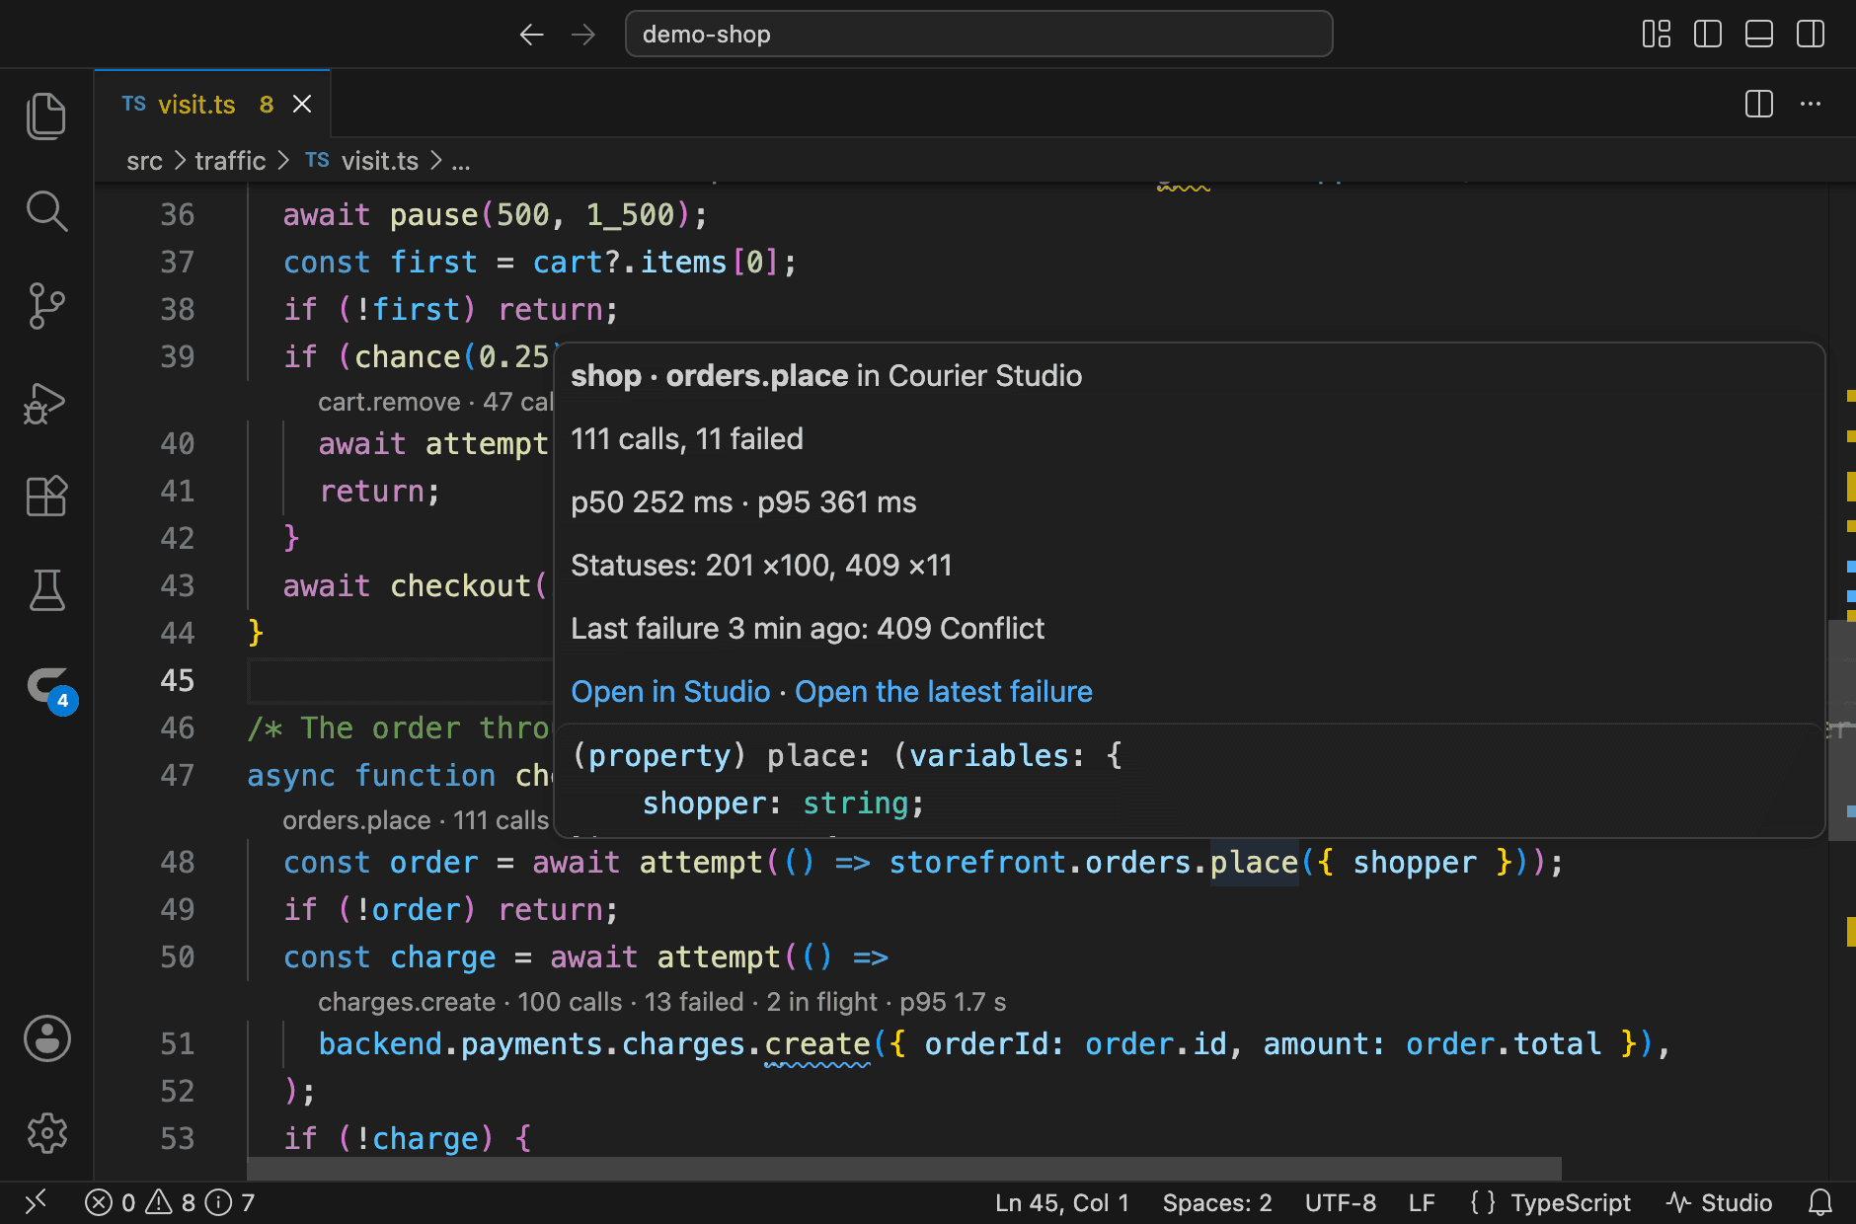The height and width of the screenshot is (1224, 1856).
Task: Open the Search view
Action: [46, 211]
